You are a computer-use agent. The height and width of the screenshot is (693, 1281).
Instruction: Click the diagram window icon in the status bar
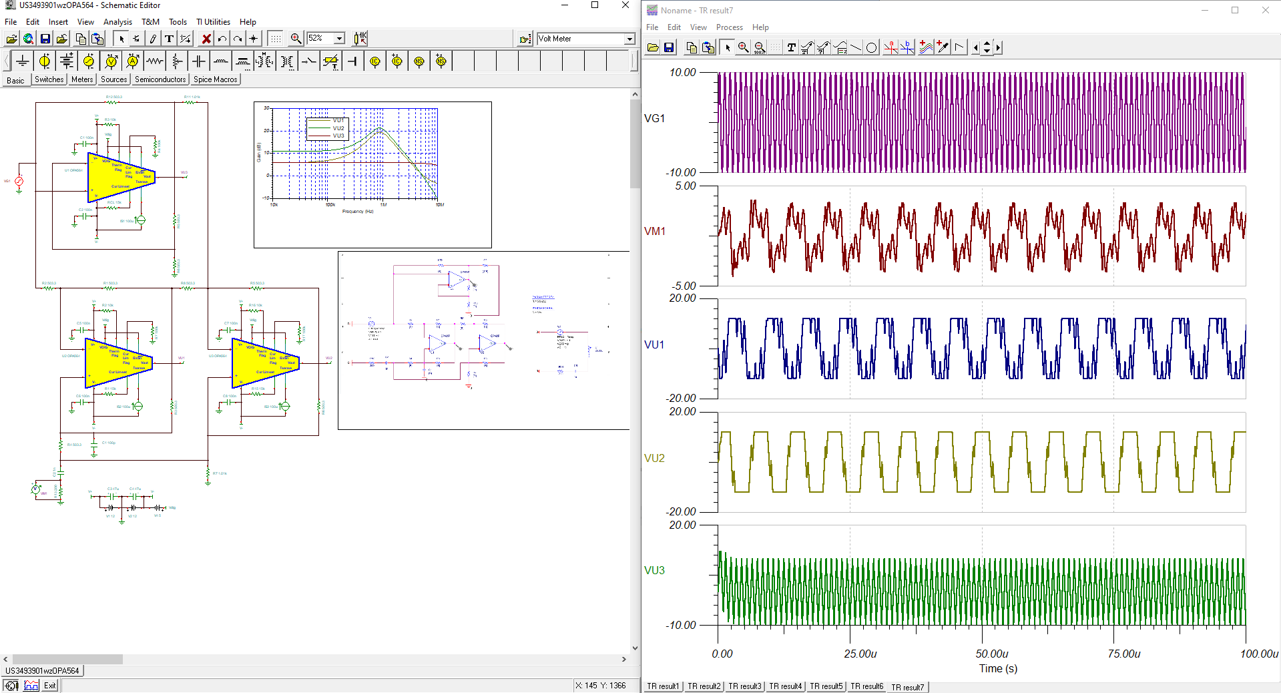point(31,686)
